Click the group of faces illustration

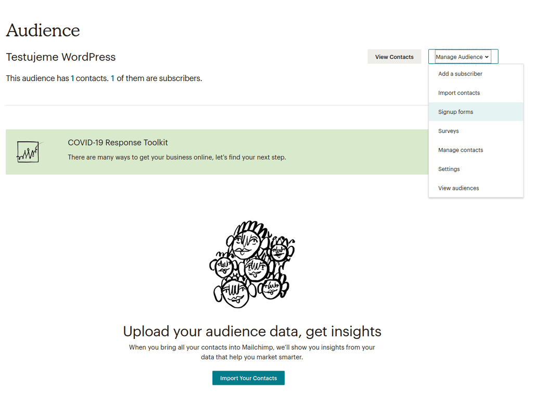[x=252, y=264]
